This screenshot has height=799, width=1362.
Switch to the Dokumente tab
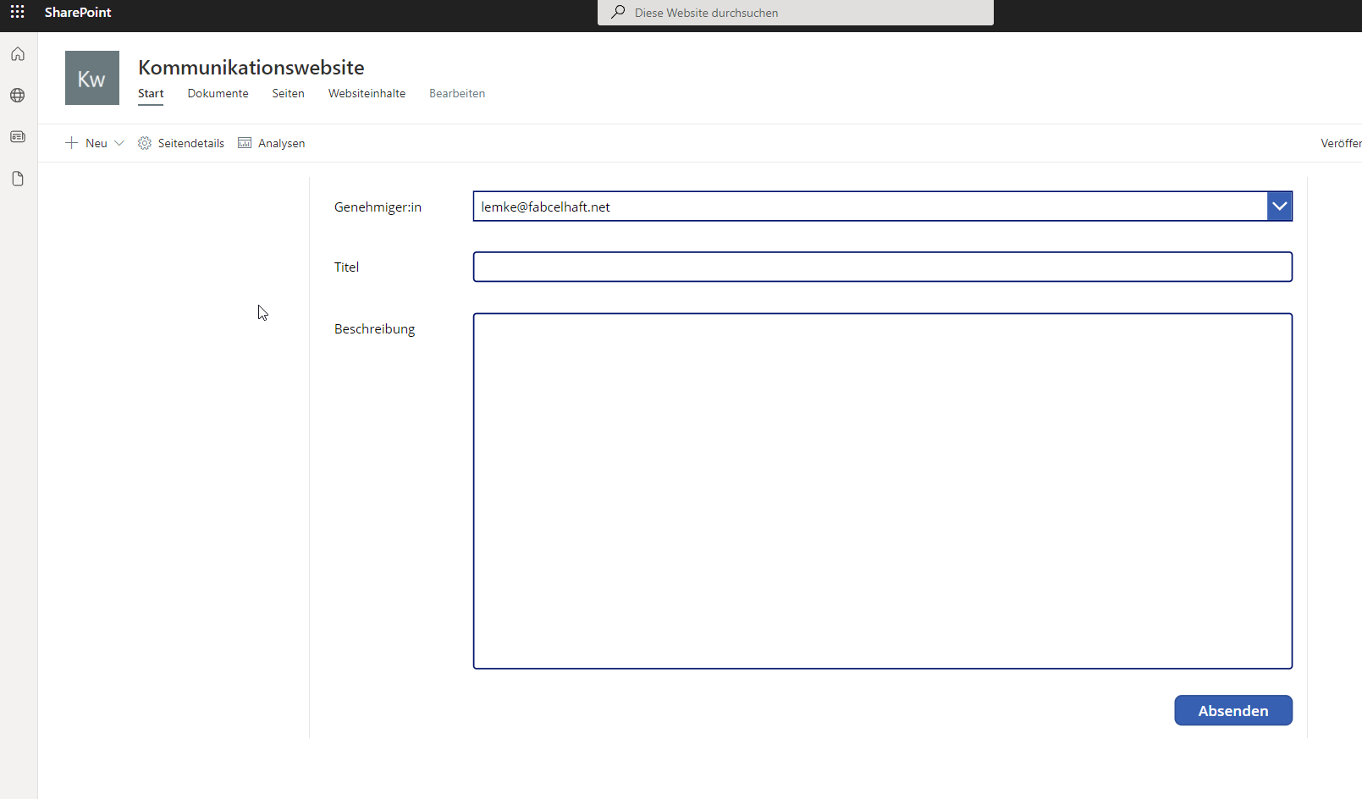[x=218, y=93]
